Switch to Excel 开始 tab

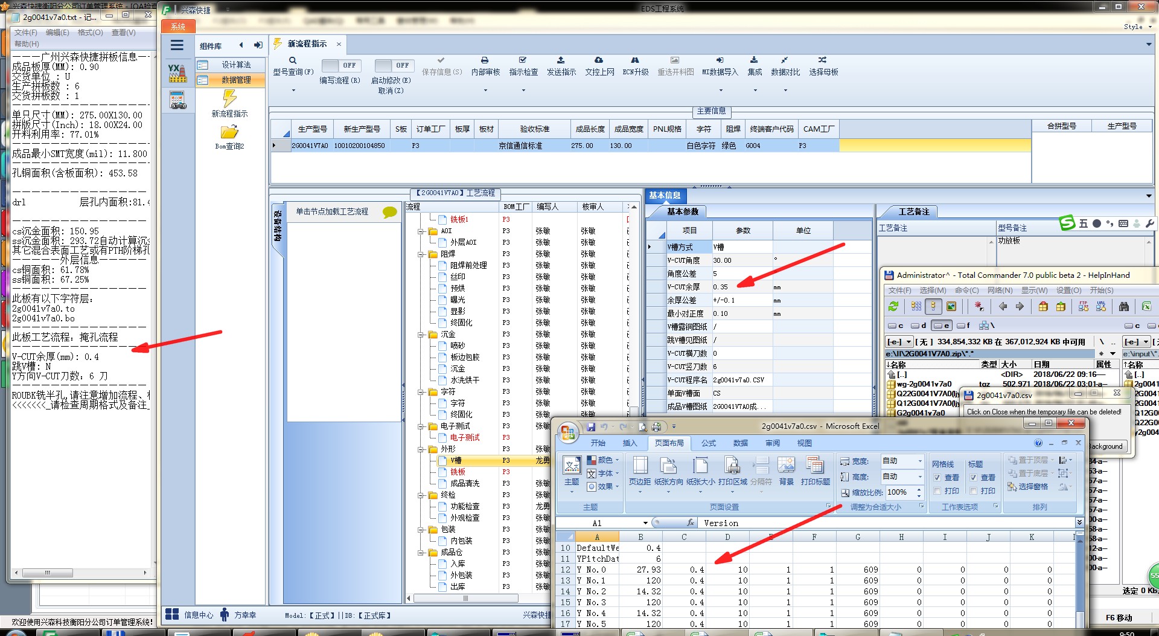tap(598, 443)
